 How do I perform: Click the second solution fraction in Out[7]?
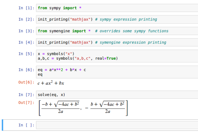108,108
